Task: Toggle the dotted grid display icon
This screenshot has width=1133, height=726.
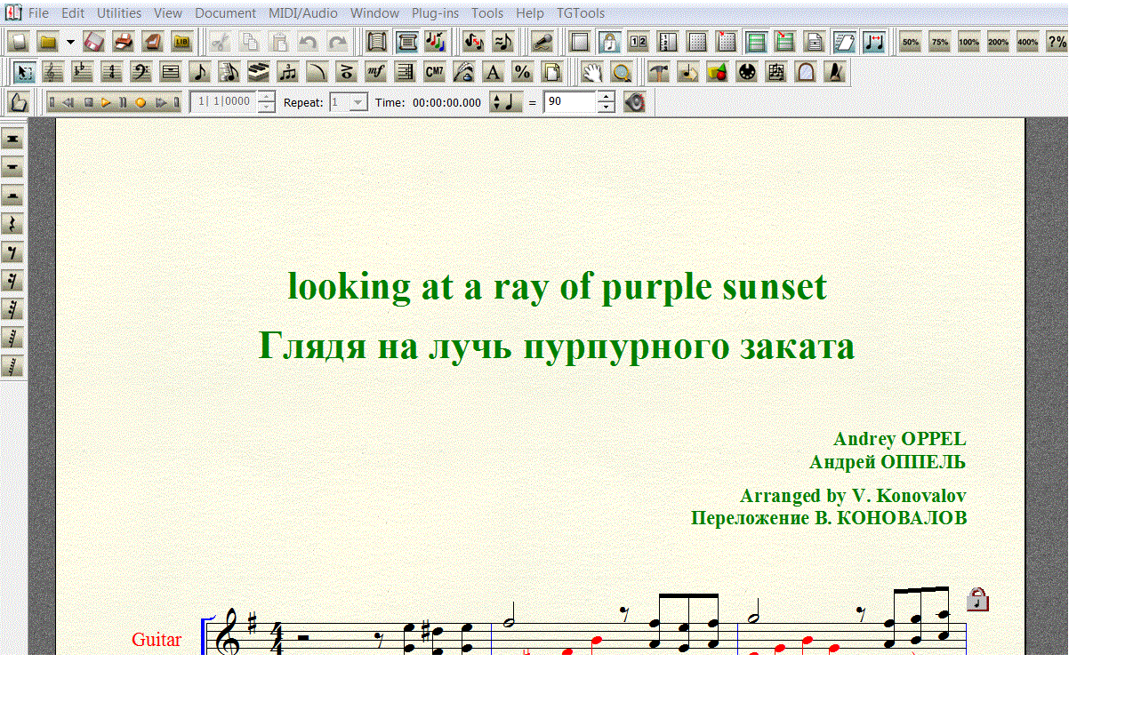Action: pos(698,42)
